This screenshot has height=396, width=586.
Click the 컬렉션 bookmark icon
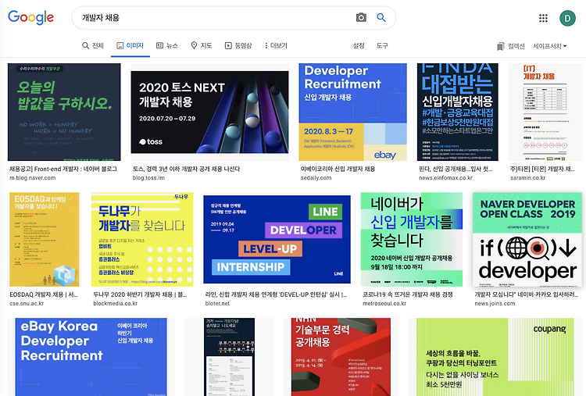500,46
